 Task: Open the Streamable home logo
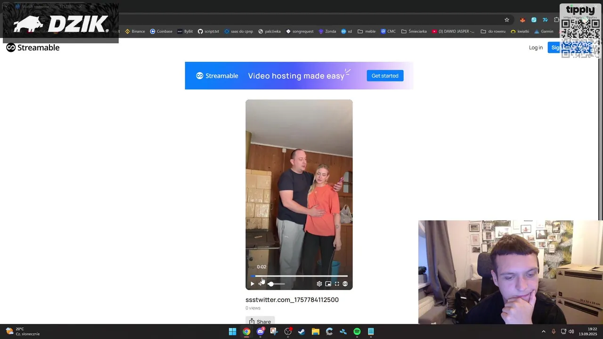[x=33, y=48]
